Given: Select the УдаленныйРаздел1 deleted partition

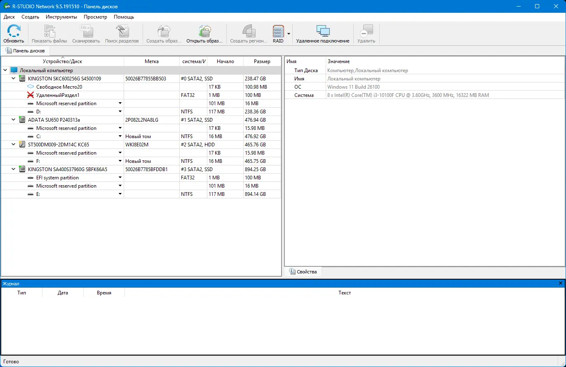Looking at the screenshot, I should coord(58,95).
